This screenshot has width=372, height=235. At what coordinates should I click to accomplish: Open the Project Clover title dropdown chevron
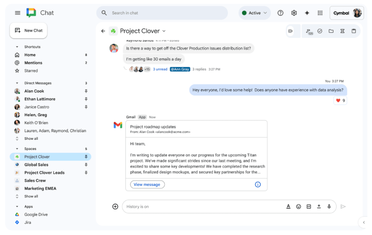[x=164, y=31]
